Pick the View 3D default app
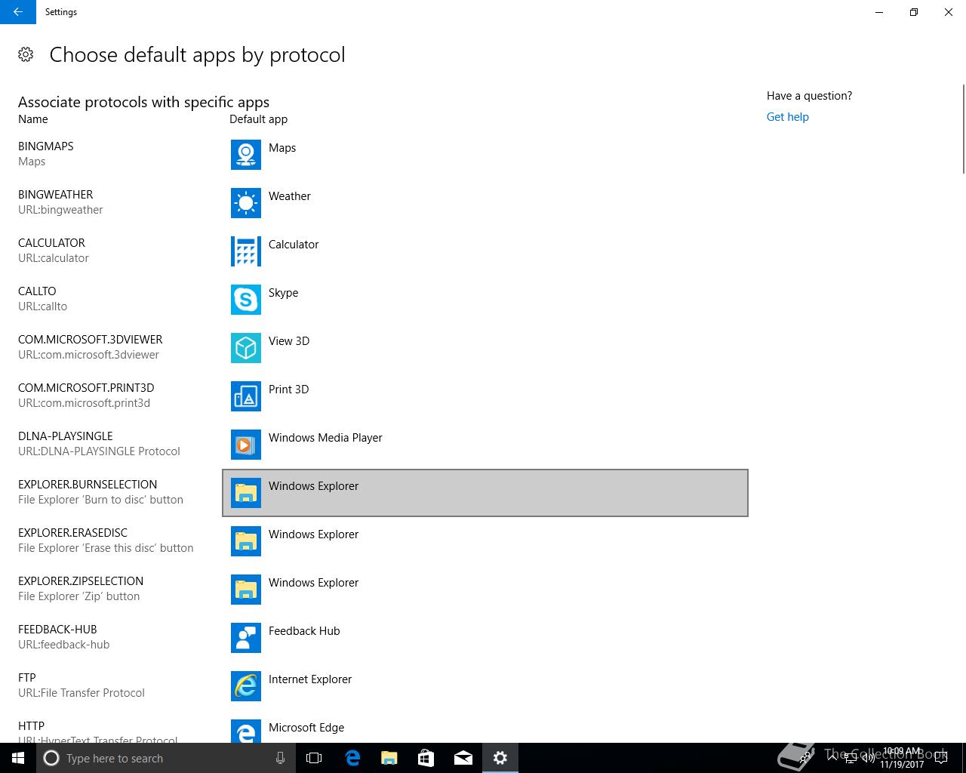This screenshot has height=773, width=966. 485,348
